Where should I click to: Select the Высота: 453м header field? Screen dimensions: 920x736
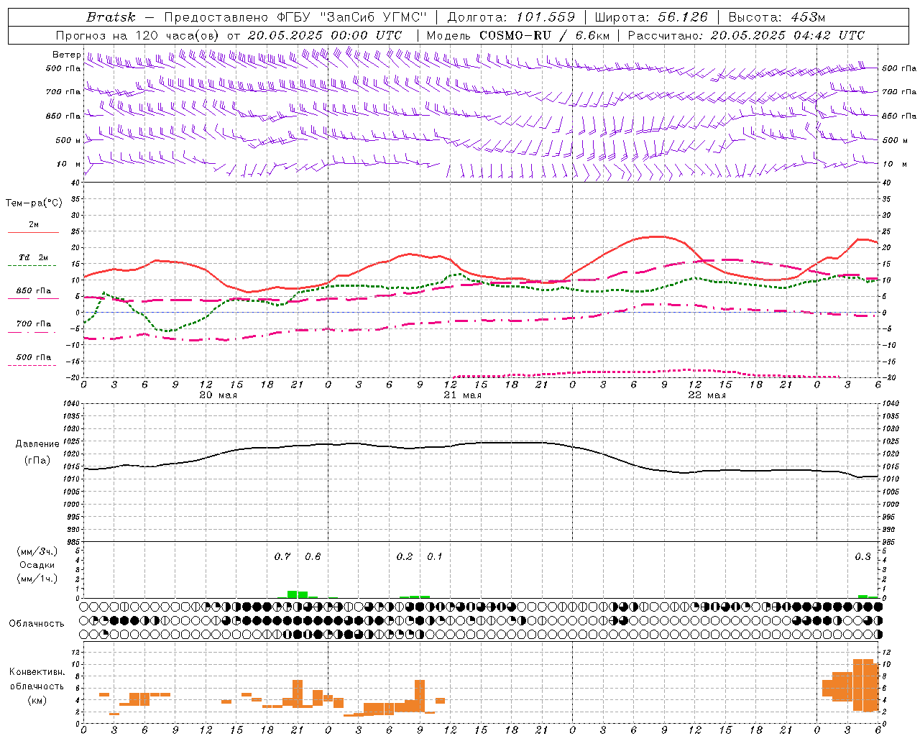(x=777, y=17)
